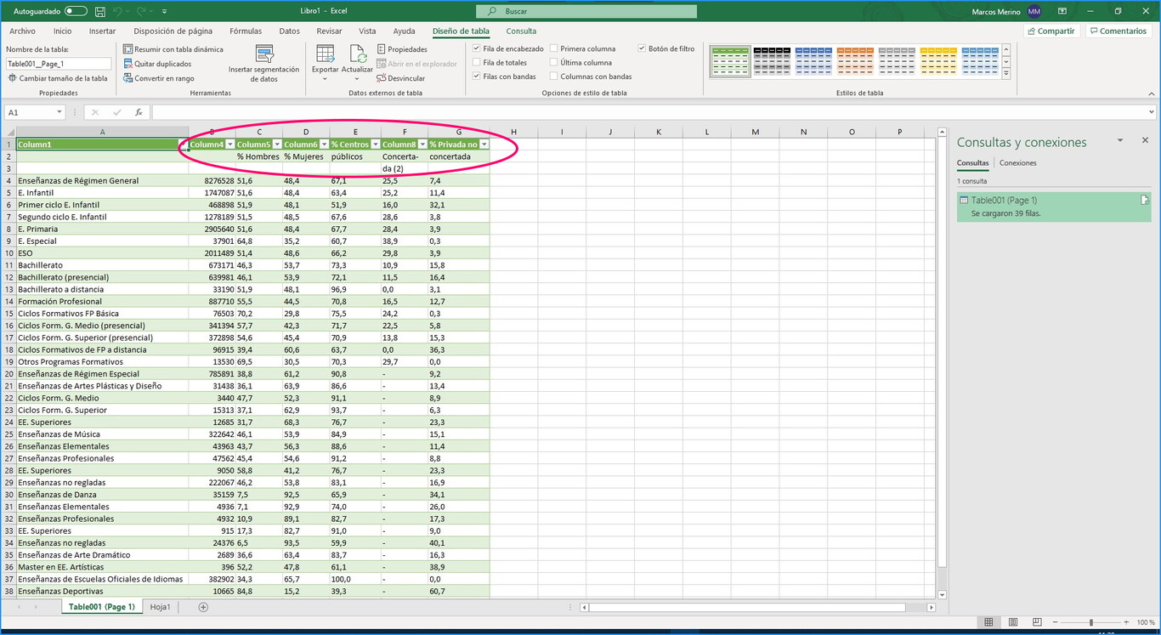Uncheck Filas con bandas

click(477, 77)
